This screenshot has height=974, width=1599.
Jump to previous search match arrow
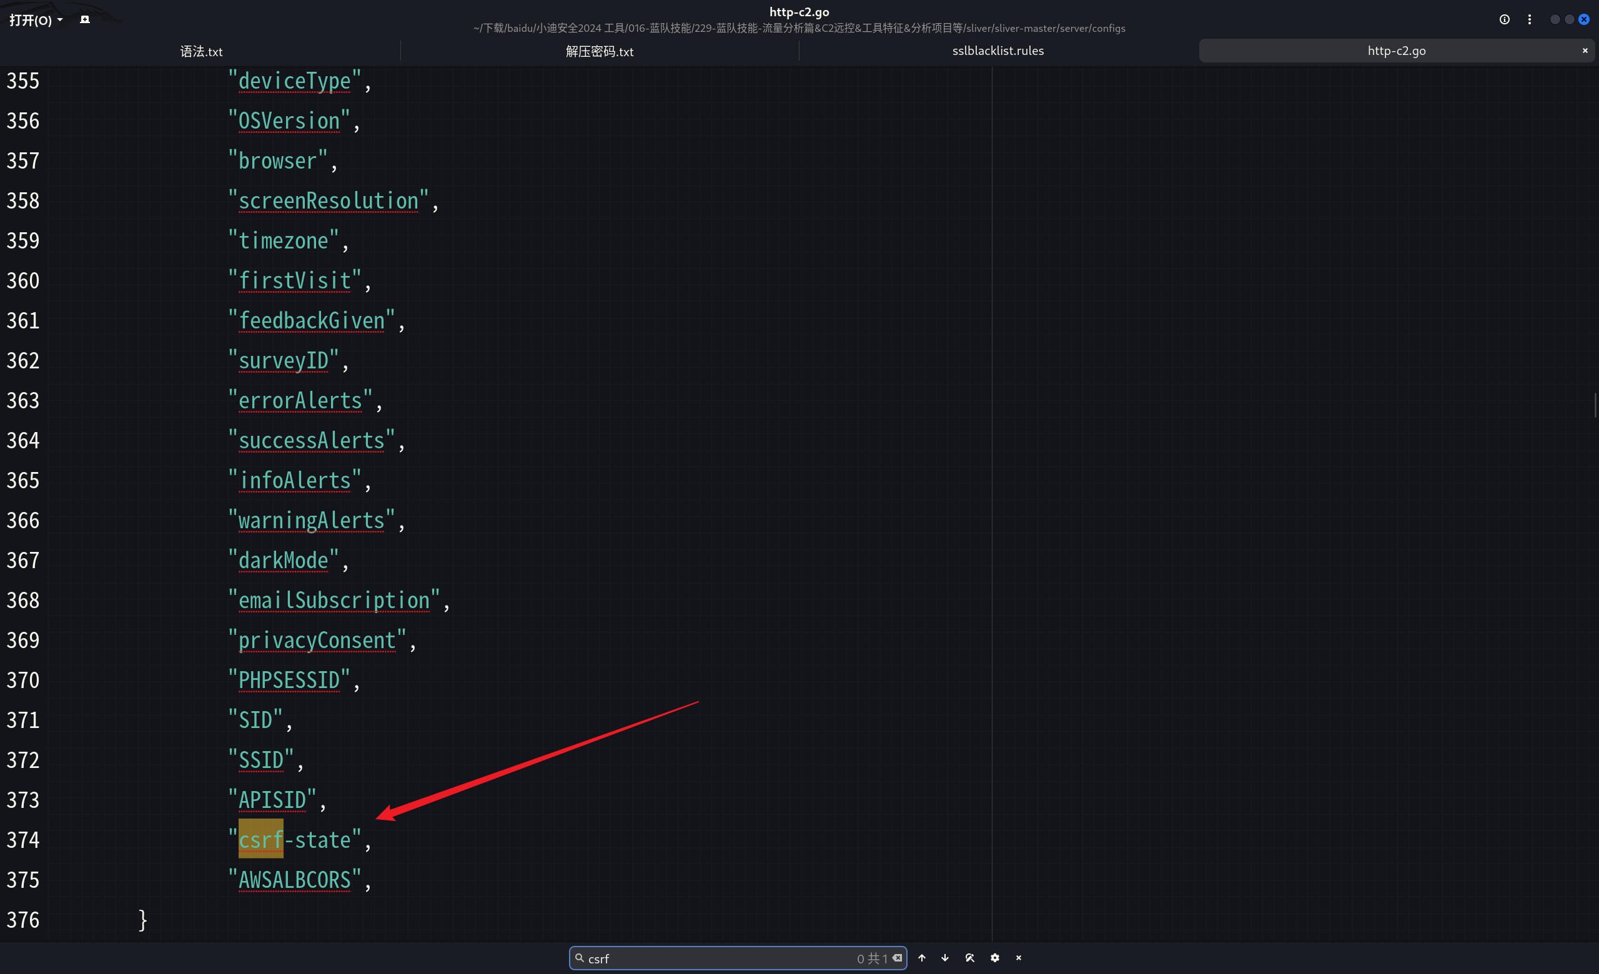921,958
